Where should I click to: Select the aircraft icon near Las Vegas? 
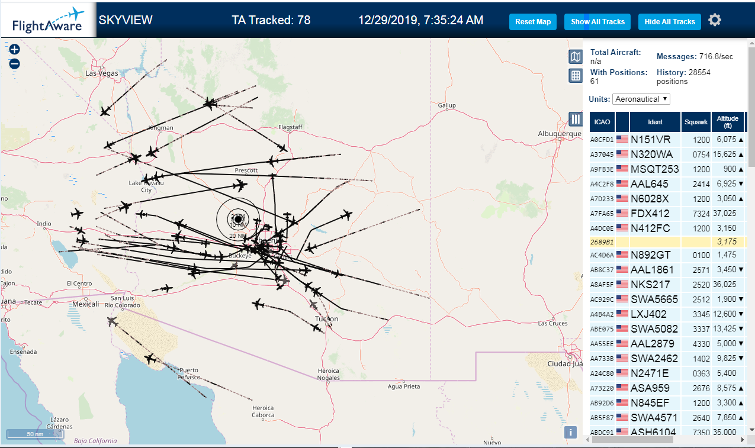pos(105,111)
